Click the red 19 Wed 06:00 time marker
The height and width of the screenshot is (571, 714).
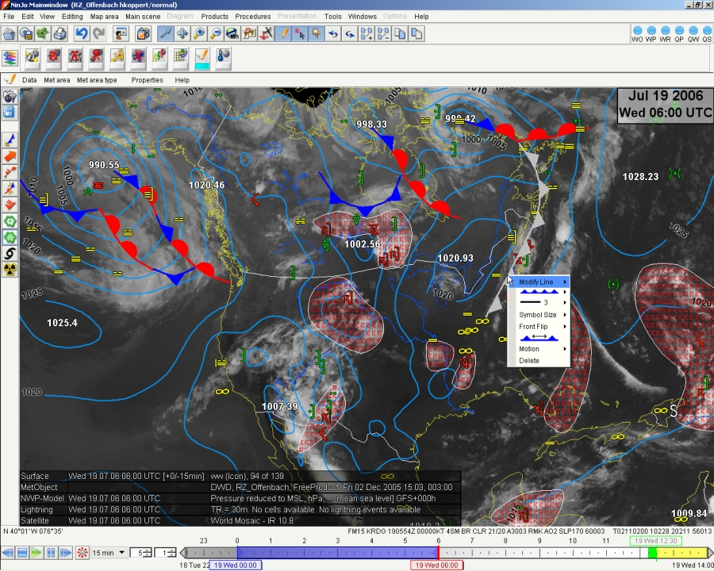tap(436, 565)
